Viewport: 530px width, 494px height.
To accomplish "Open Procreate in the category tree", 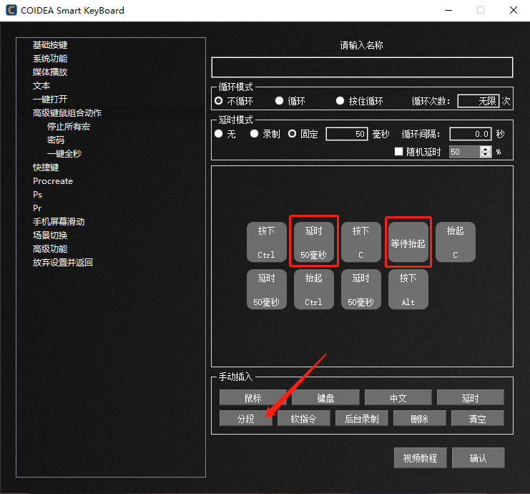I will tap(53, 181).
